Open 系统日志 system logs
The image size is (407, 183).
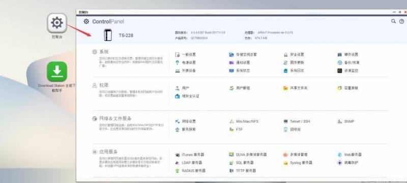294,71
